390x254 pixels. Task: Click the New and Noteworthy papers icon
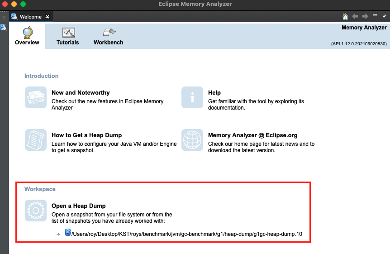36,97
